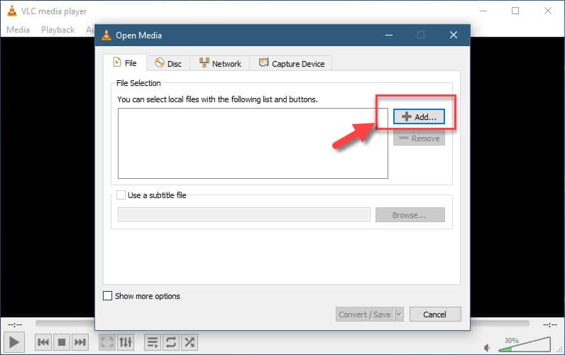Click the VLC cone icon in main title bar
This screenshot has width=565, height=355.
pos(12,11)
